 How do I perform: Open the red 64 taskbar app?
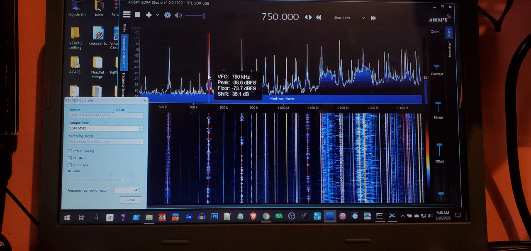pos(162,217)
